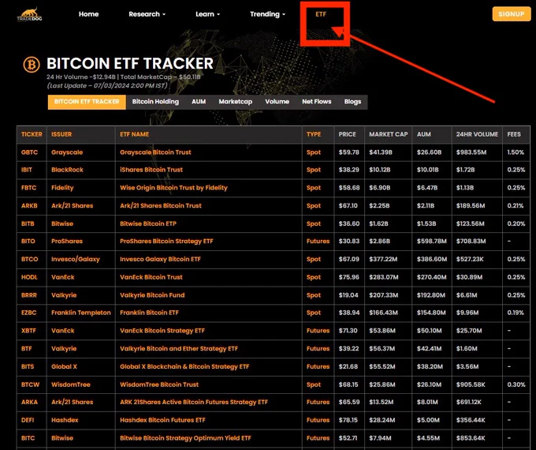Click Ark/21 Shares Bitcoin Trust name

(161, 206)
